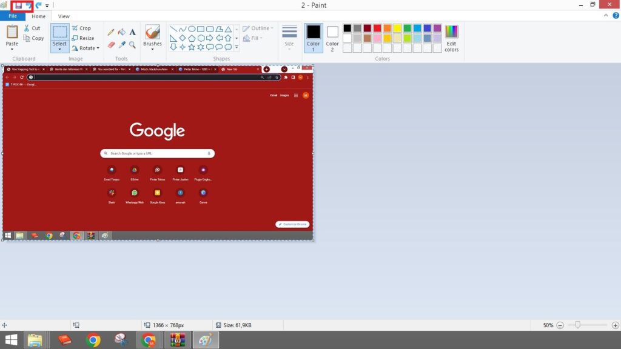This screenshot has height=349, width=621.
Task: Click the zoom in plus button
Action: pos(615,325)
